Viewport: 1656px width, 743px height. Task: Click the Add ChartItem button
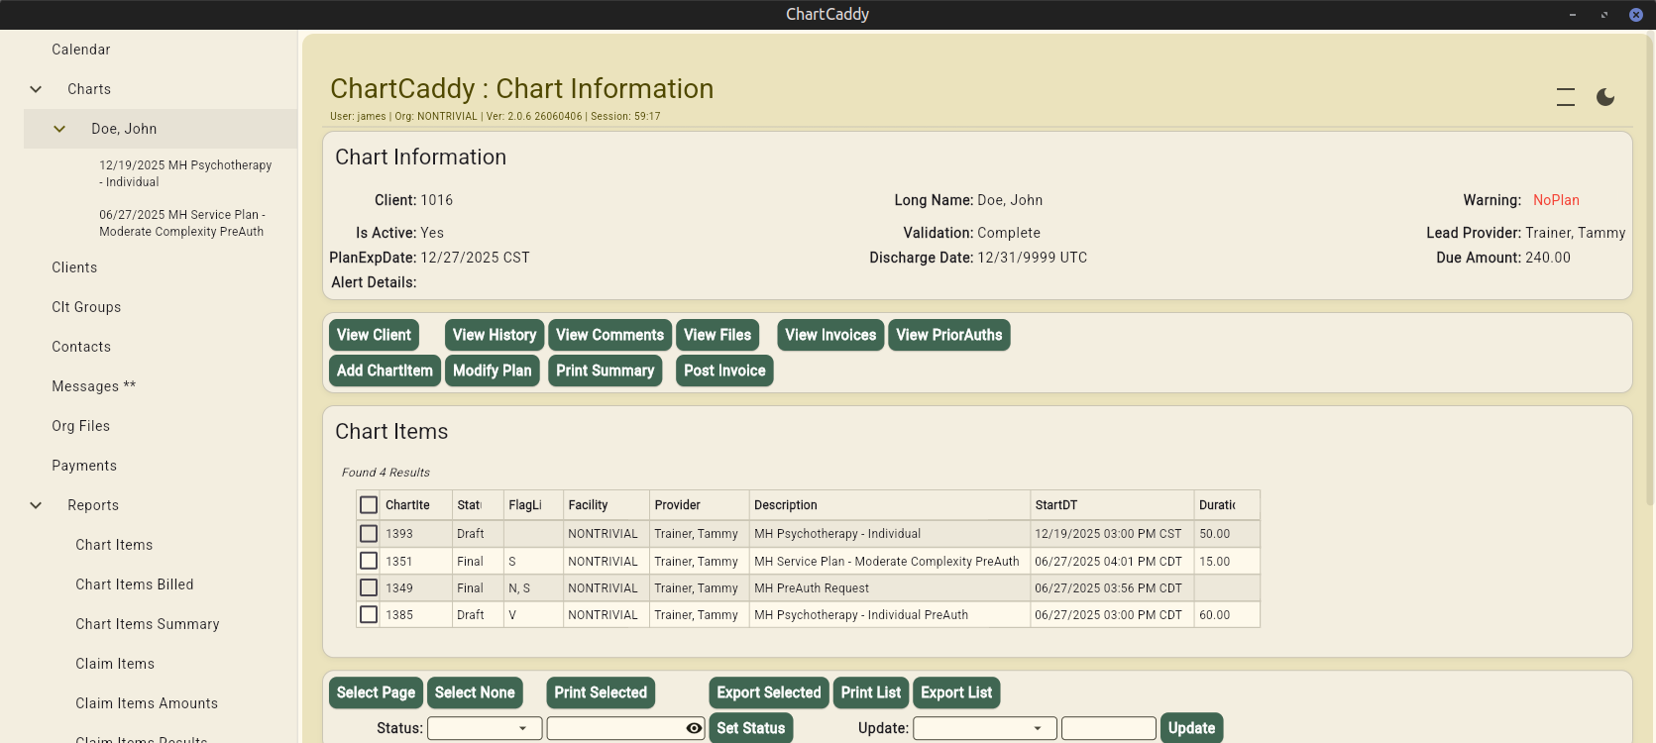pos(385,371)
